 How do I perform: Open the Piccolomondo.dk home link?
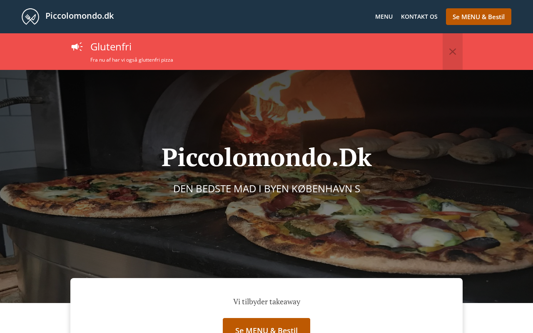80,16
